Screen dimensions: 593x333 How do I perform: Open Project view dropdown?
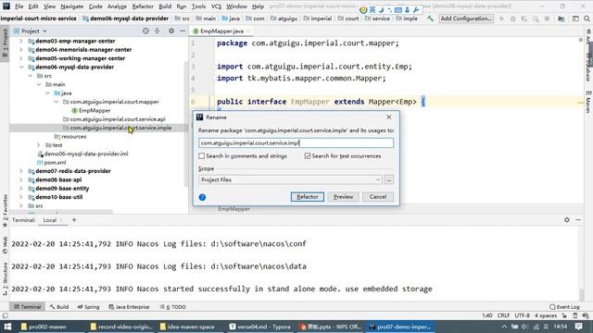click(31, 31)
